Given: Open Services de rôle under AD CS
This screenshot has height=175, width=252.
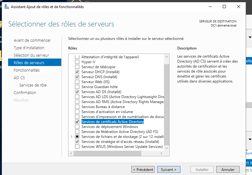Looking at the screenshot, I should (x=33, y=85).
